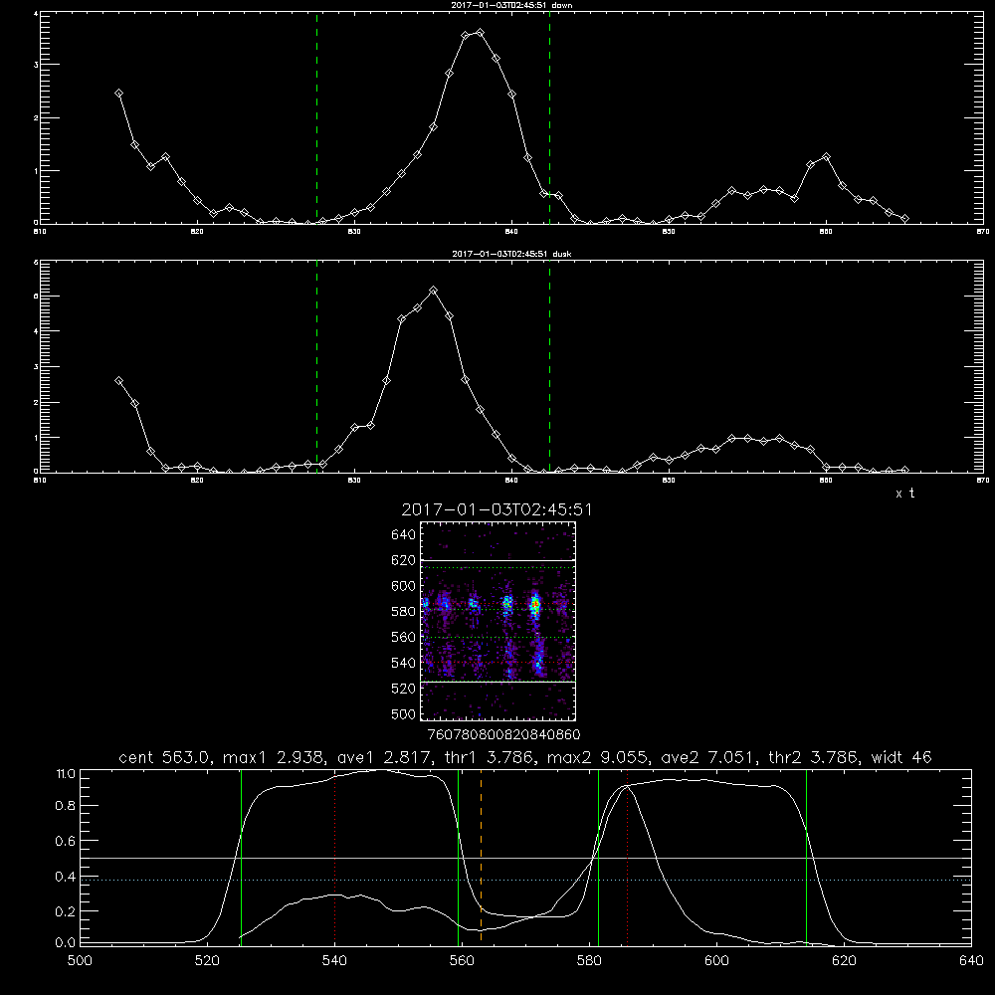
Task: Click the '640' x-axis label of bottom plot
Action: (971, 961)
